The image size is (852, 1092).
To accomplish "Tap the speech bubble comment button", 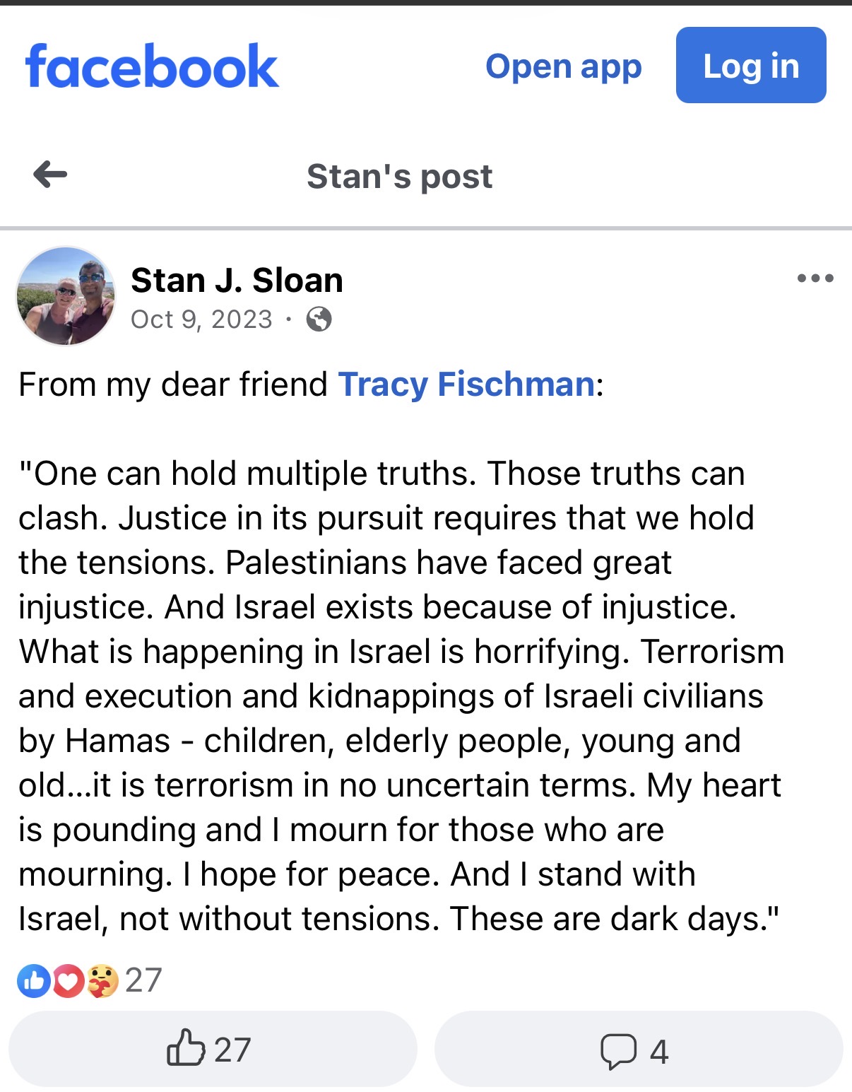I will coord(639,1049).
